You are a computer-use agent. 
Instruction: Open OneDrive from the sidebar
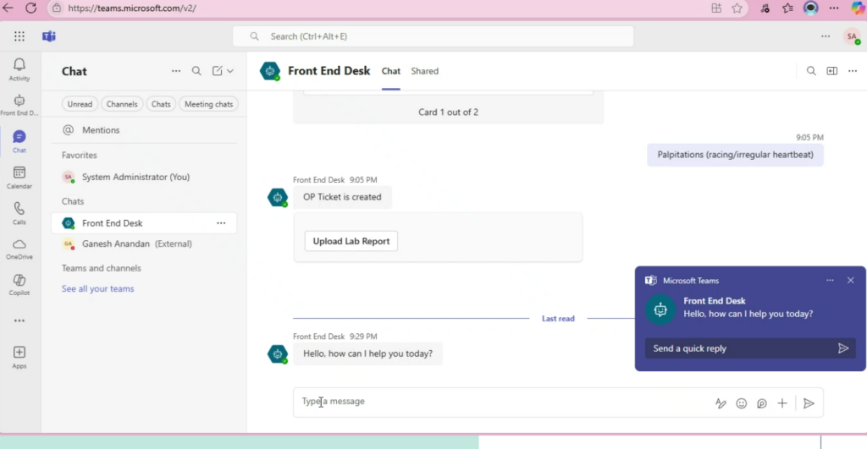[x=19, y=249]
